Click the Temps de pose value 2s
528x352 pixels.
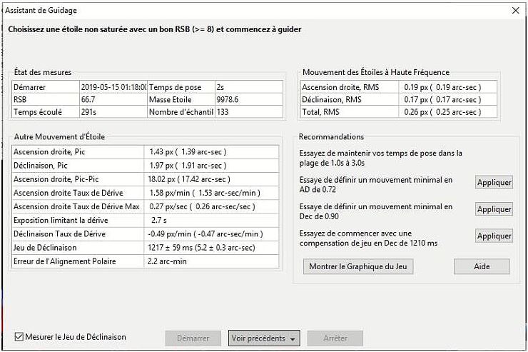click(238, 87)
